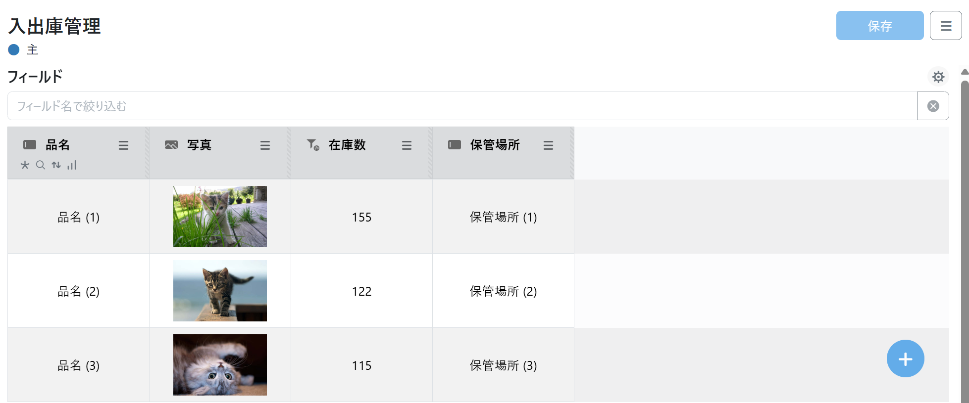Open the fields settings gear
The width and height of the screenshot is (969, 403).
tap(938, 77)
